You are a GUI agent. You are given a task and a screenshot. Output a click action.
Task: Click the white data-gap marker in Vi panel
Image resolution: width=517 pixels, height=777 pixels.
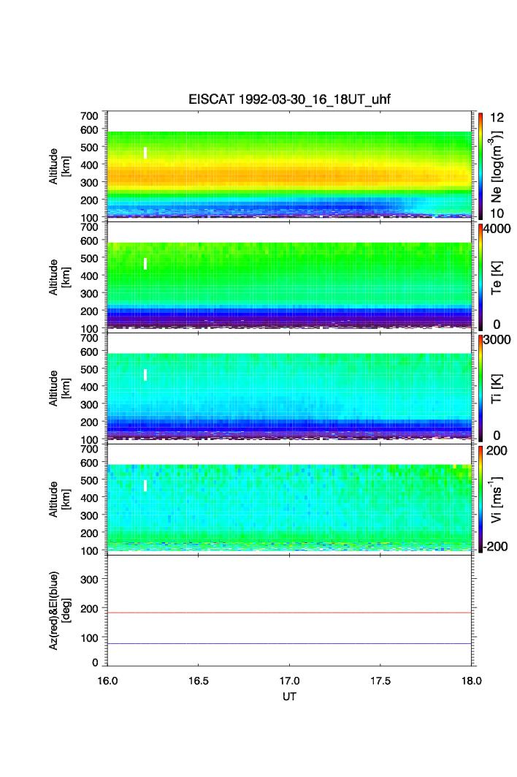(145, 485)
